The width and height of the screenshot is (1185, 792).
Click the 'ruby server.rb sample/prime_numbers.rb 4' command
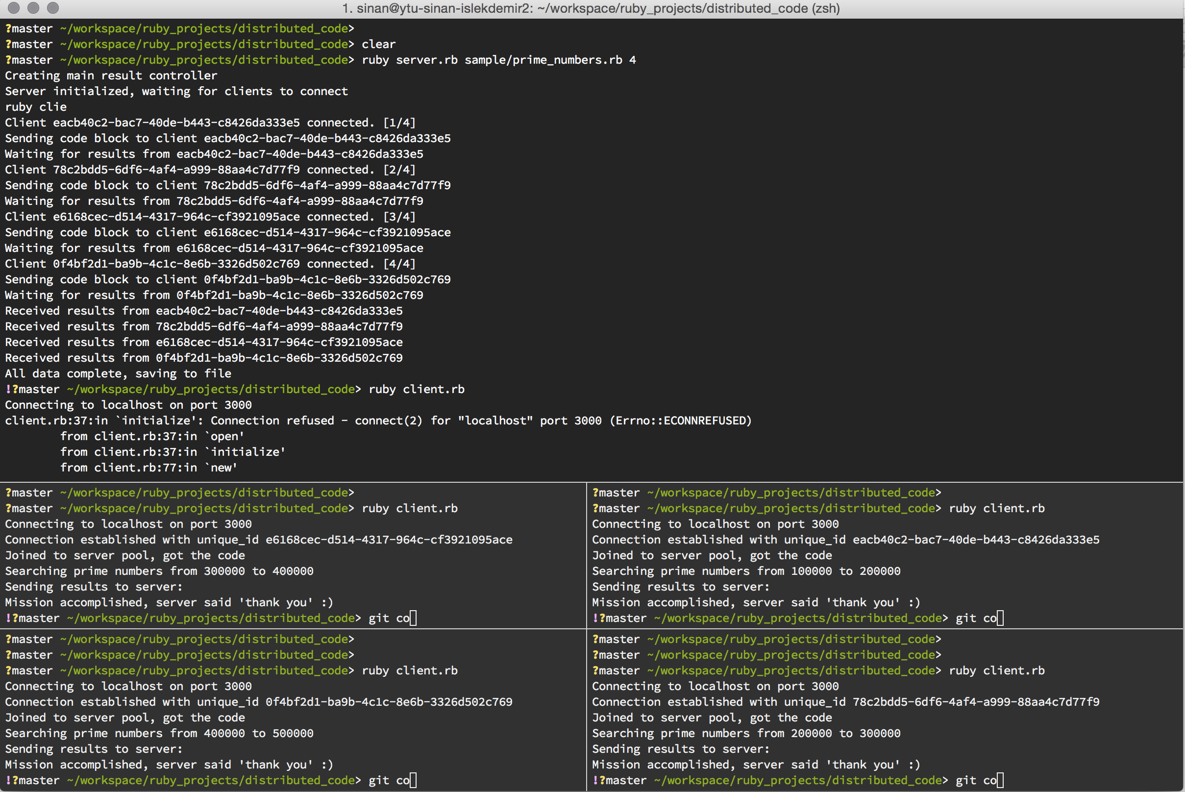coord(498,60)
